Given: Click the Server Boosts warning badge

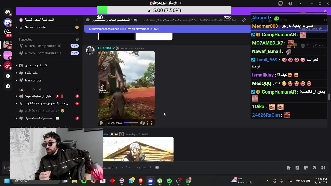Looking at the screenshot, I should [77, 27].
